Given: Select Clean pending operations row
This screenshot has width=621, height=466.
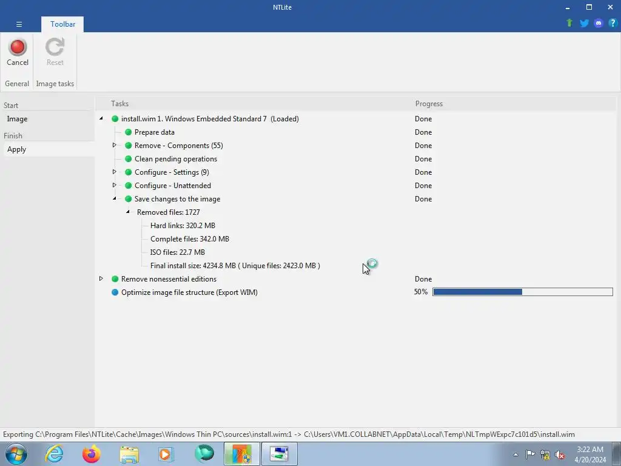Looking at the screenshot, I should tap(176, 159).
